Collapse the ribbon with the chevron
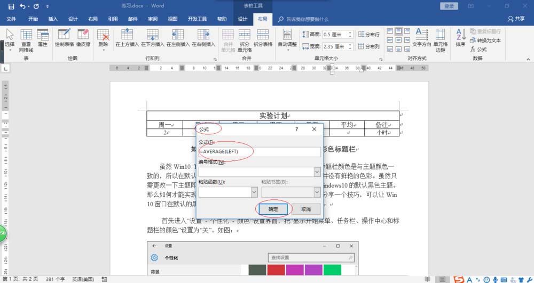This screenshot has height=283, width=534. point(528,59)
